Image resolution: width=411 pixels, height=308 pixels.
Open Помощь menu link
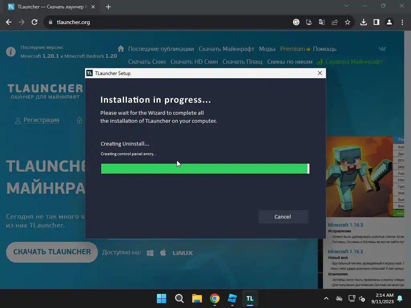[x=324, y=49]
